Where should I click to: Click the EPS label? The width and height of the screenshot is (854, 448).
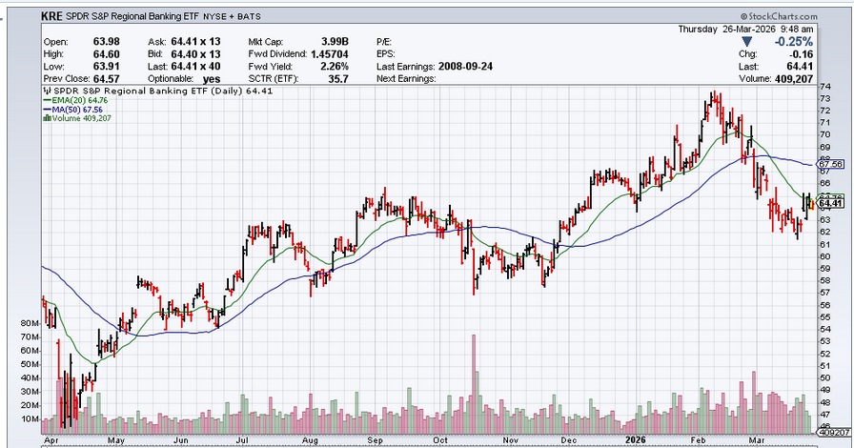(386, 54)
